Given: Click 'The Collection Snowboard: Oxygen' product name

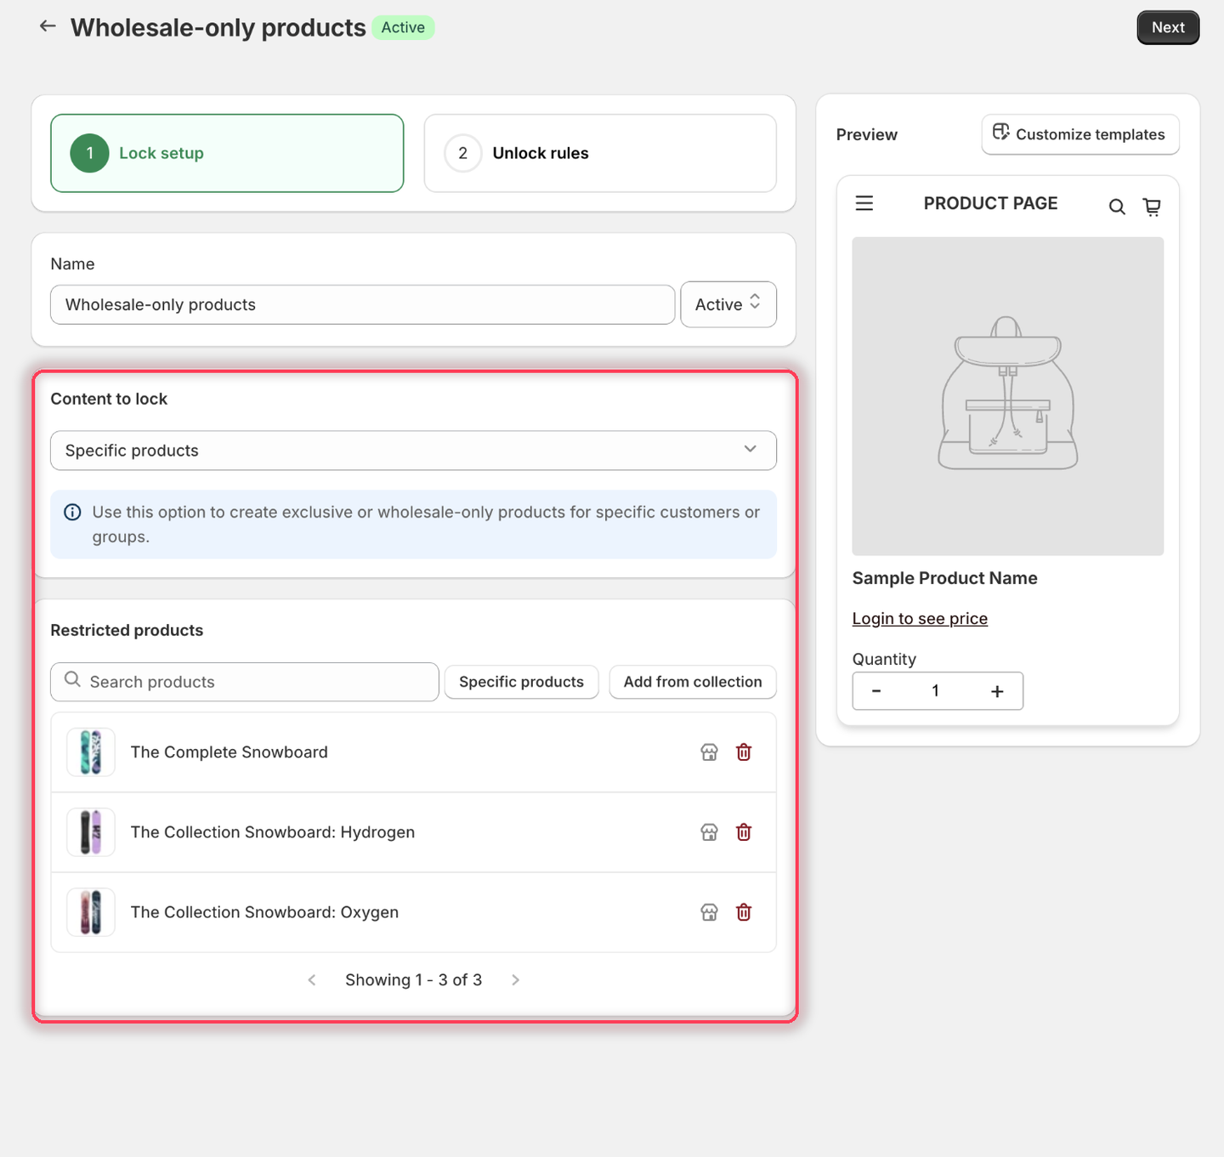Looking at the screenshot, I should pyautogui.click(x=264, y=912).
